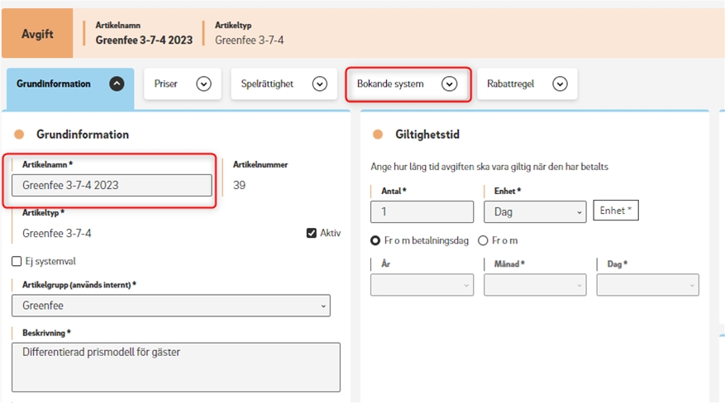Screen dimensions: 725x403
Task: Toggle the Aktiv checkbox
Action: pyautogui.click(x=311, y=233)
